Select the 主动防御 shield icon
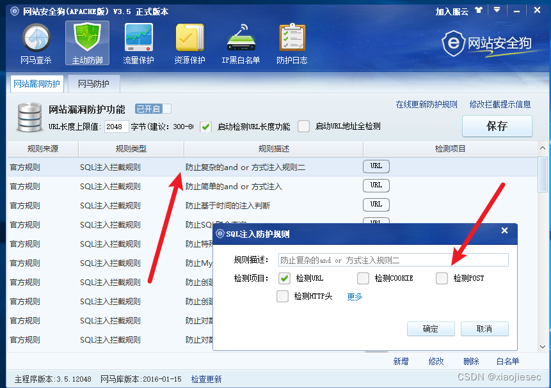The height and width of the screenshot is (388, 551). click(x=87, y=43)
